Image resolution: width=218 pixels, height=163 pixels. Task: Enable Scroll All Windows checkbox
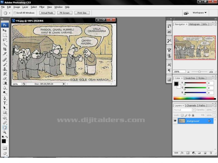pyautogui.click(x=15, y=13)
